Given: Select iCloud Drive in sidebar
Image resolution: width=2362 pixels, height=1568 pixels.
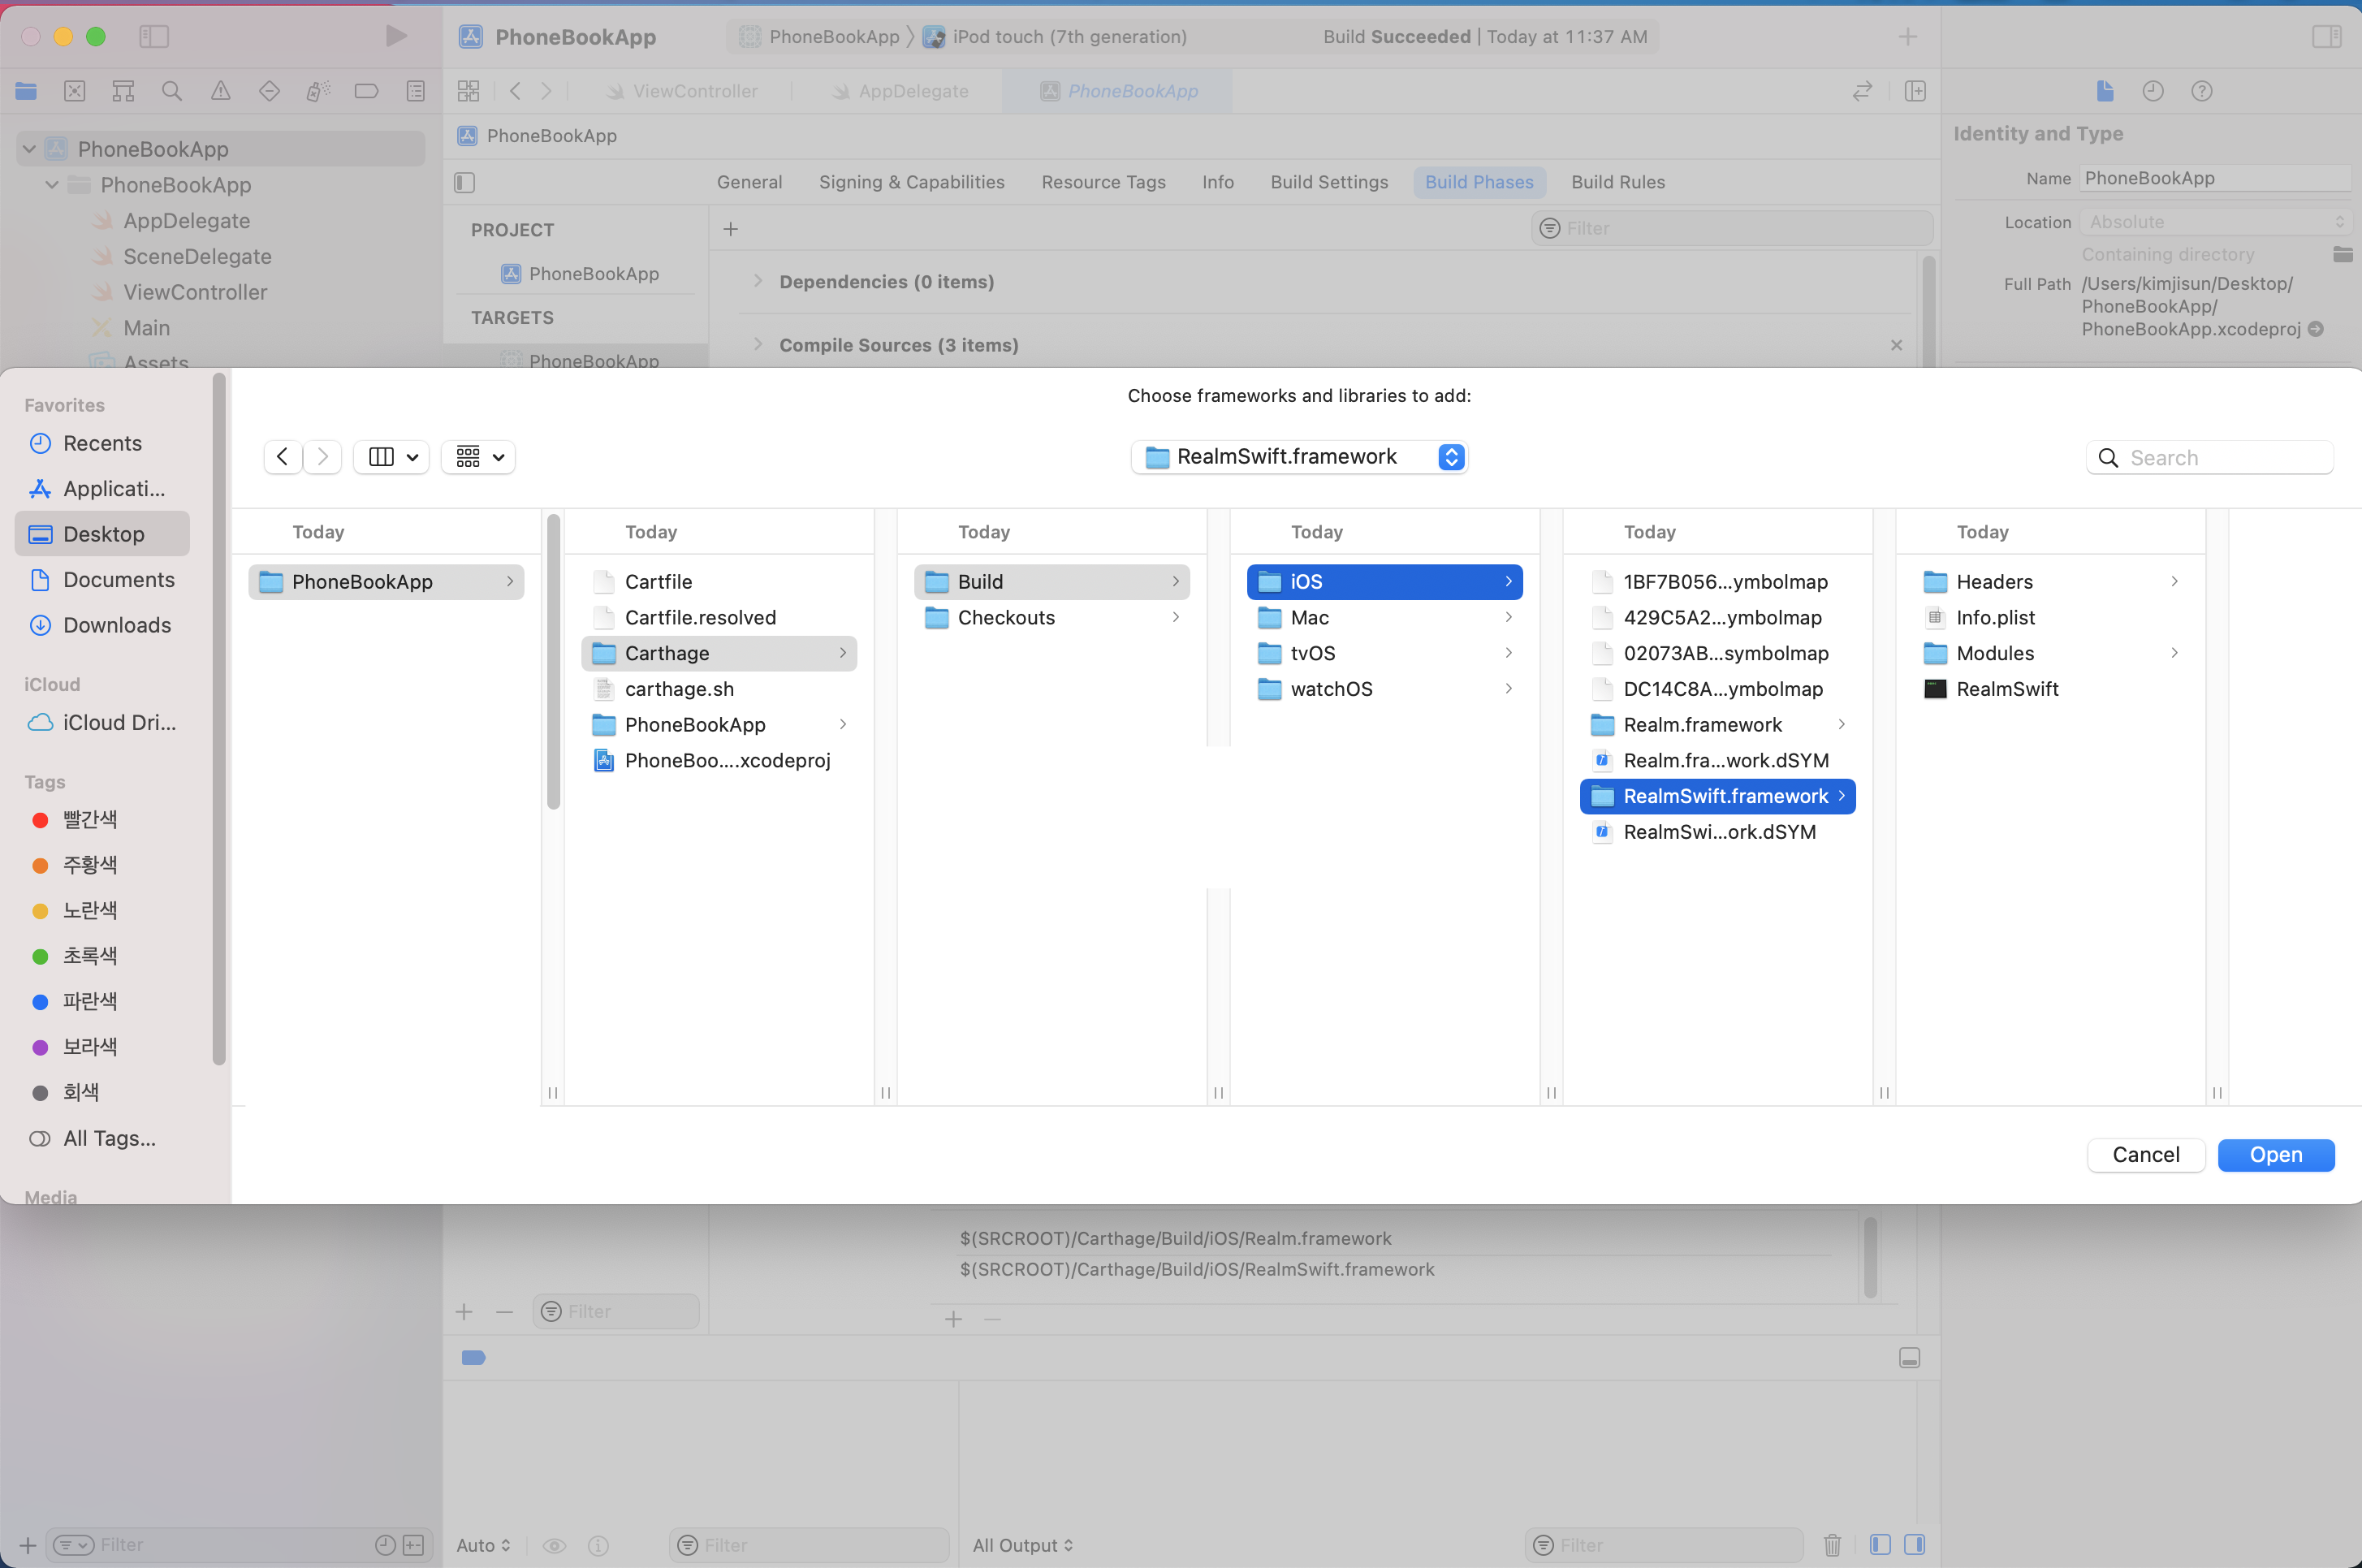Looking at the screenshot, I should (102, 722).
